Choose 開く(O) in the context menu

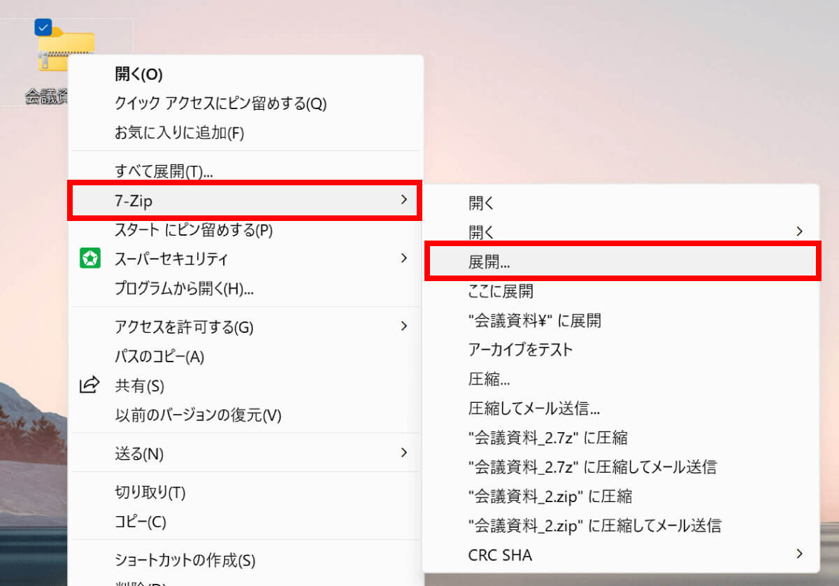tap(246, 74)
